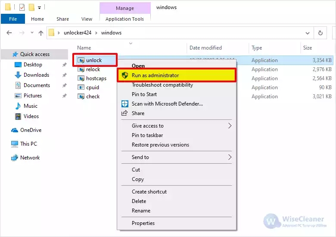
Task: Click unlocker424 in the breadcrumb path
Action: [x=78, y=33]
